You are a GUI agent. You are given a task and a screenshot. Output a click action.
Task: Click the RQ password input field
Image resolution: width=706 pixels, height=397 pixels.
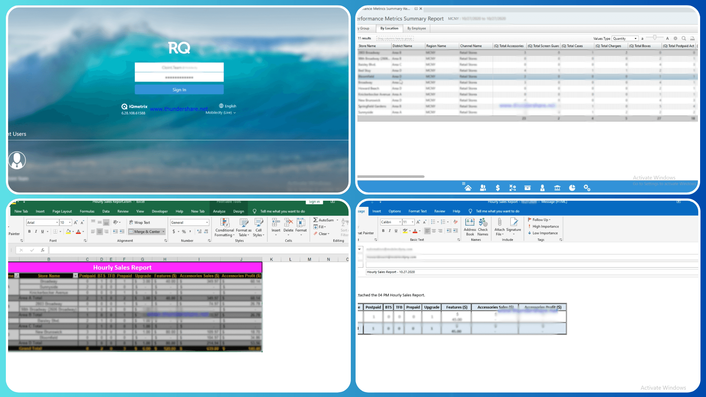point(179,77)
